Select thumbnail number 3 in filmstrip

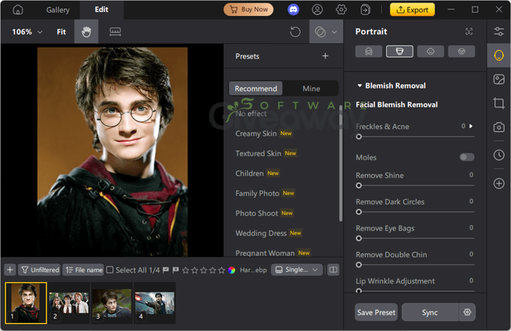pos(111,303)
